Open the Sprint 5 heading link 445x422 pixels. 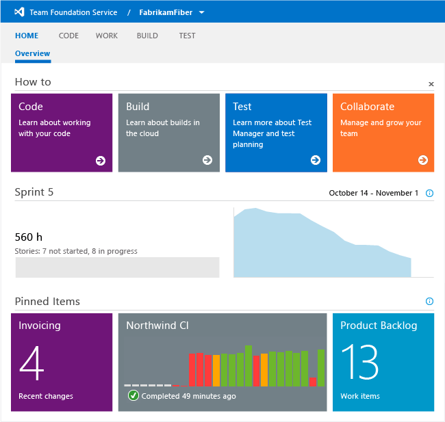pyautogui.click(x=34, y=192)
